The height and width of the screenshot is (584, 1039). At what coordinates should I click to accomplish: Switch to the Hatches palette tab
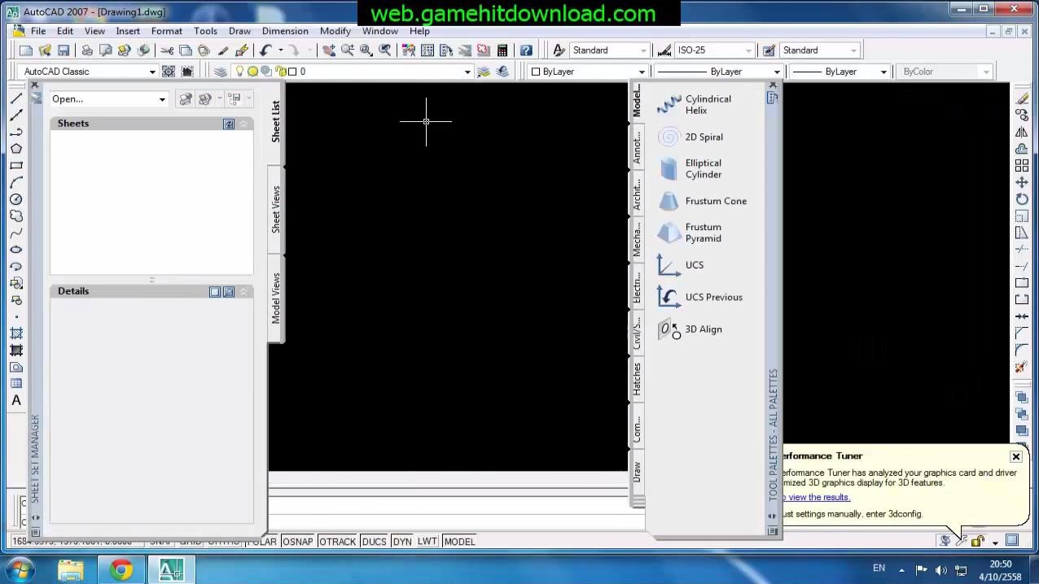637,379
